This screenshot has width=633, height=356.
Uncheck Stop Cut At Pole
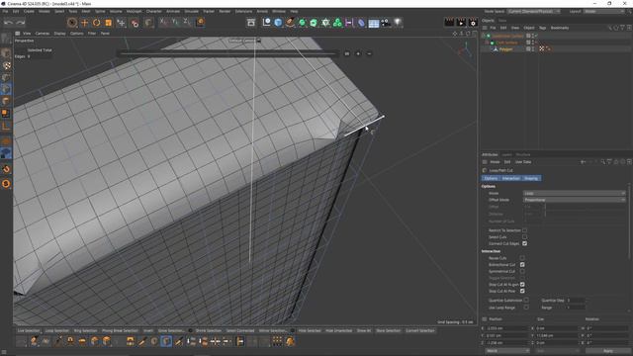coord(522,291)
